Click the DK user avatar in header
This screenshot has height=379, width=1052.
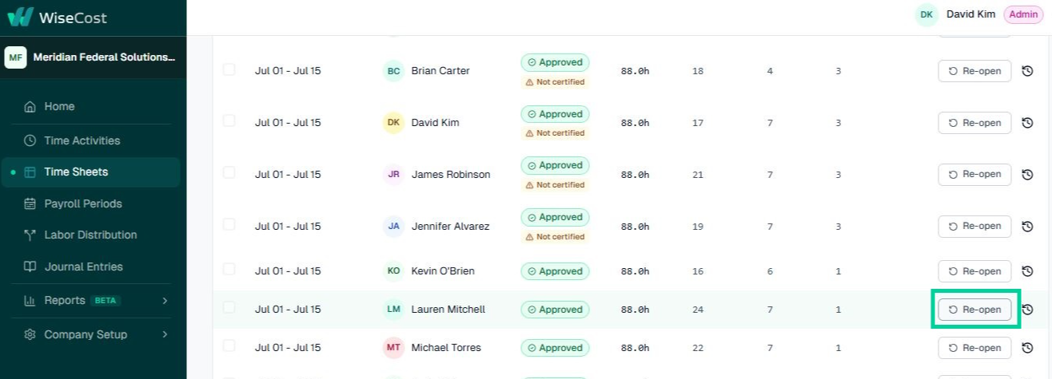click(926, 14)
